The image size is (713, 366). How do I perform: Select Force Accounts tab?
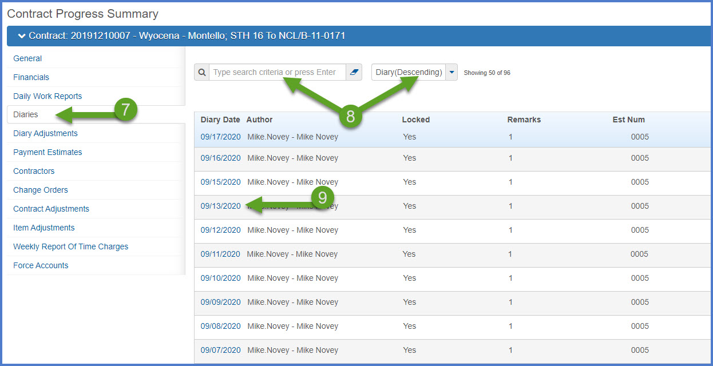pyautogui.click(x=41, y=265)
